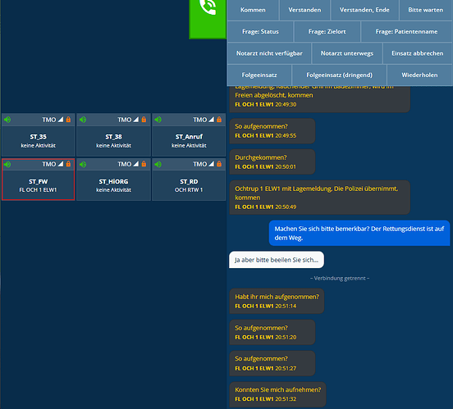Viewport: 453px width, 409px height.
Task: Mute speaker on ST_HiORG channel
Action: click(x=83, y=164)
